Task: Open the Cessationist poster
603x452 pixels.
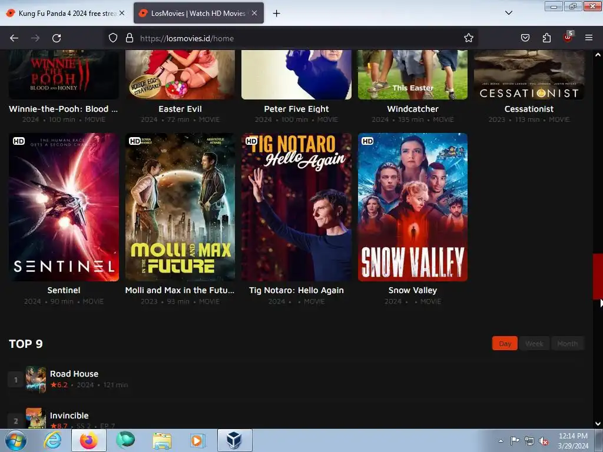Action: click(x=529, y=75)
